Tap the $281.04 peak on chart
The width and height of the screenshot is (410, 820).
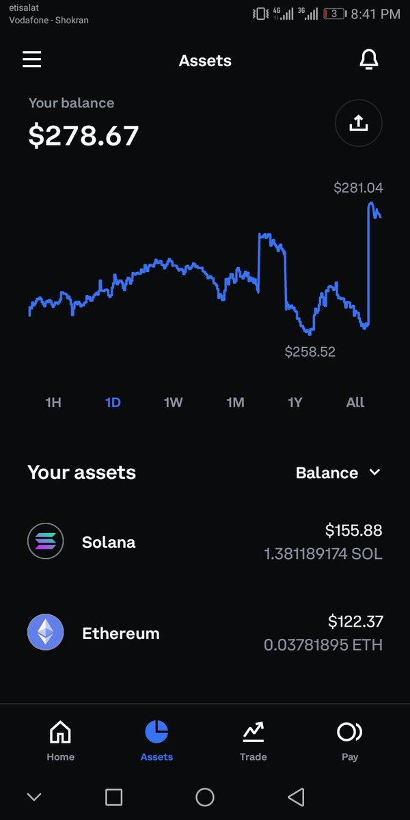click(371, 203)
